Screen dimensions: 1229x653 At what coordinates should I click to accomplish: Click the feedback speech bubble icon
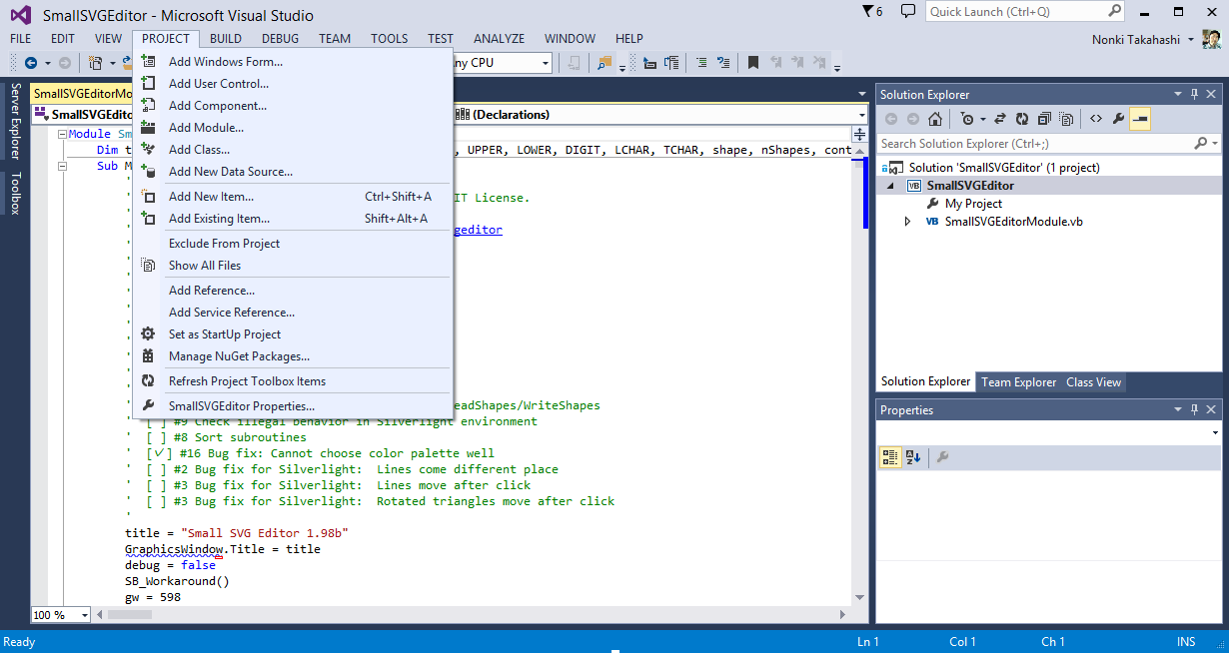(x=907, y=12)
